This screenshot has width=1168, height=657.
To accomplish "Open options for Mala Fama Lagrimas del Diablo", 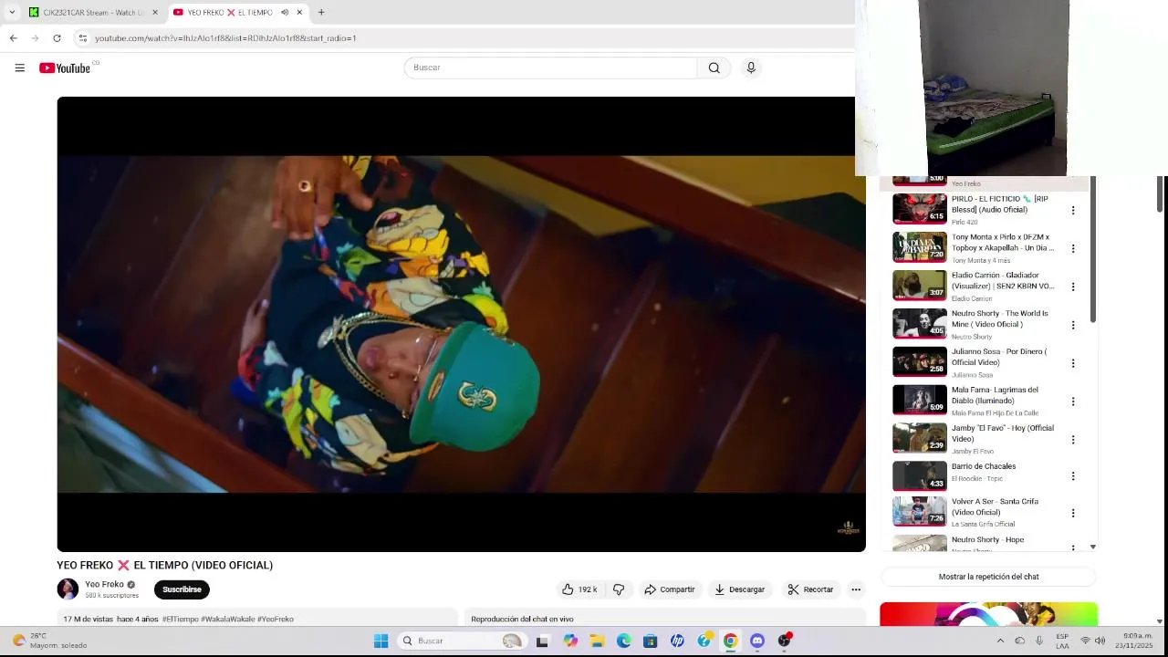I will (1073, 401).
